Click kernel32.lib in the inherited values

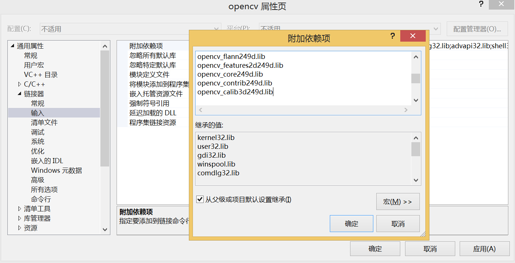pyautogui.click(x=216, y=138)
